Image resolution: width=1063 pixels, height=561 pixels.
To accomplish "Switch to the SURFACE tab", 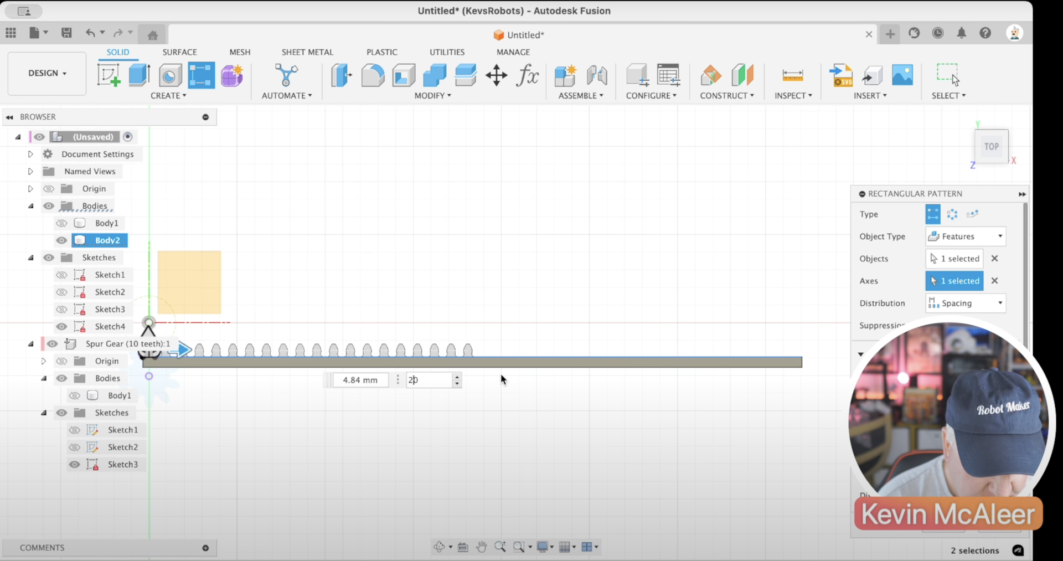I will [x=179, y=52].
